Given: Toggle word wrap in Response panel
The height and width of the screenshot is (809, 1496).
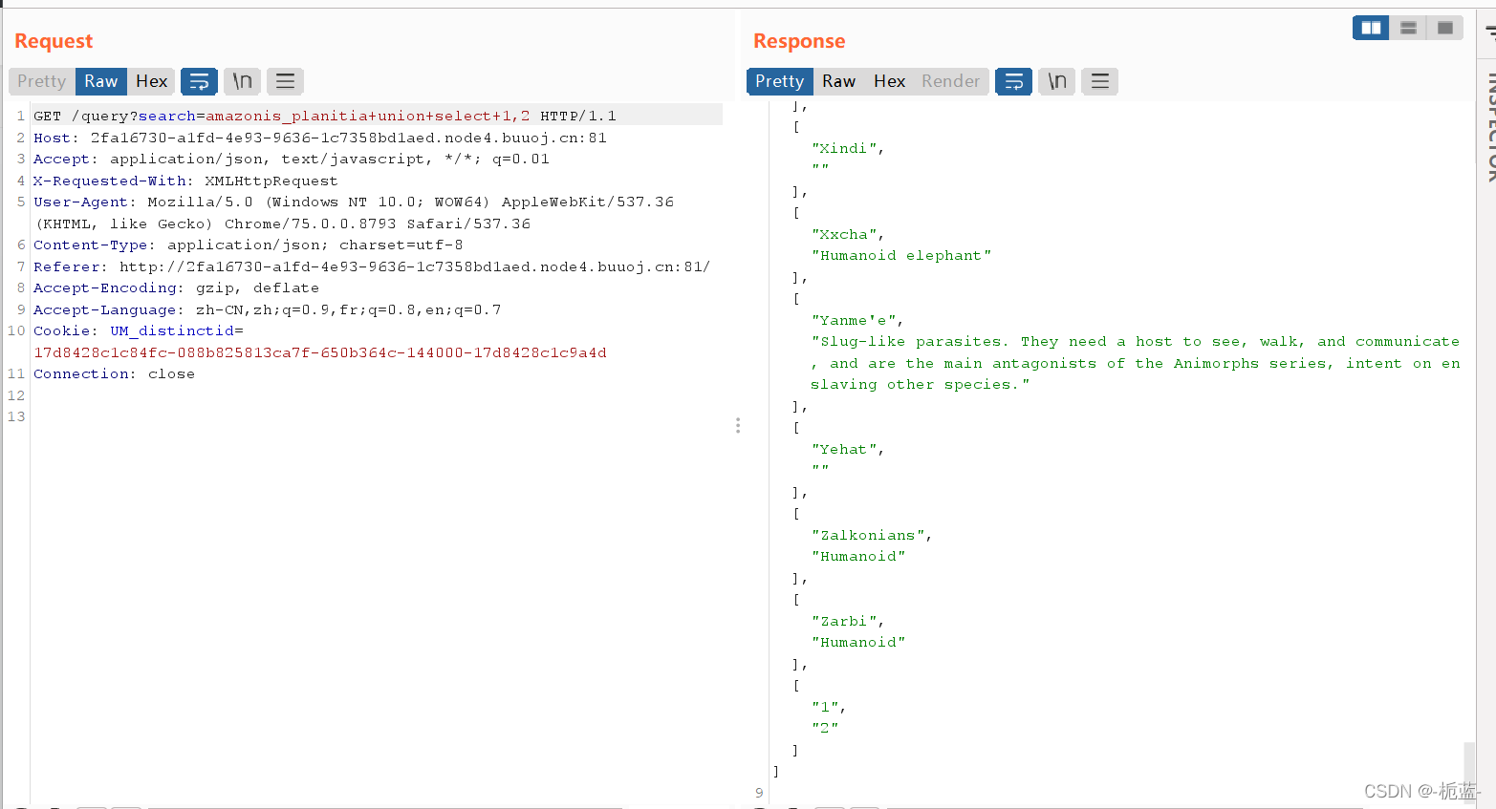Looking at the screenshot, I should click(x=1013, y=81).
